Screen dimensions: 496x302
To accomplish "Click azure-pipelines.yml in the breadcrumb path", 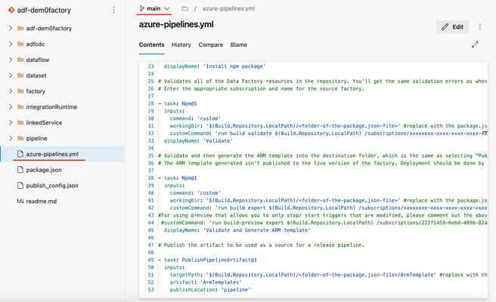I will click(x=228, y=8).
